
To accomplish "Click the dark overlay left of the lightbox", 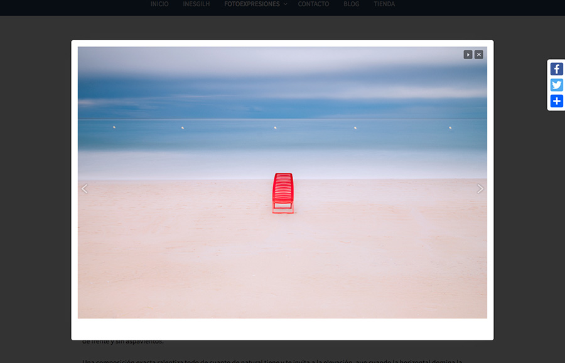I will (x=35, y=188).
